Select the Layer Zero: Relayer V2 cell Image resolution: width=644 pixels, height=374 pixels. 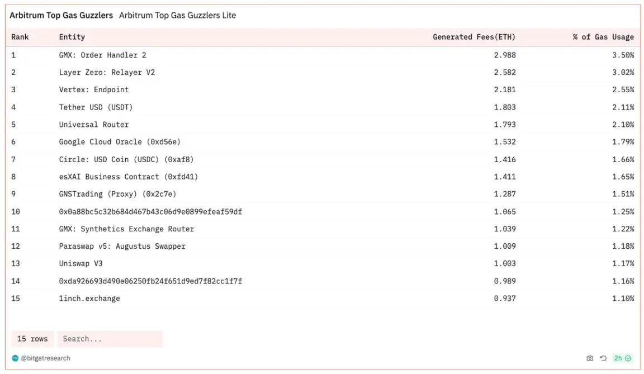tap(107, 72)
